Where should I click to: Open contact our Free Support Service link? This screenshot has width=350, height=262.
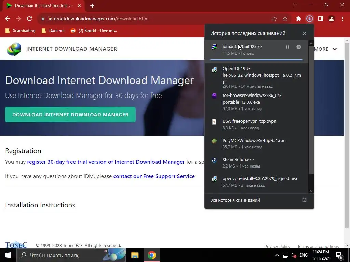coord(154,176)
